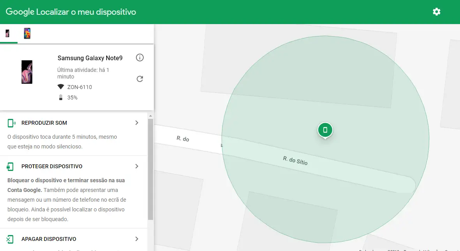Click the side panel scrollbar thumb
Viewport: 460px width, 251px height.
(x=150, y=169)
